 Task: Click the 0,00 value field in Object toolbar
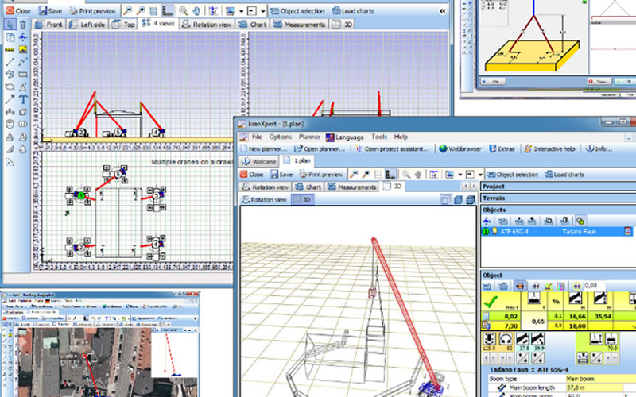595,286
